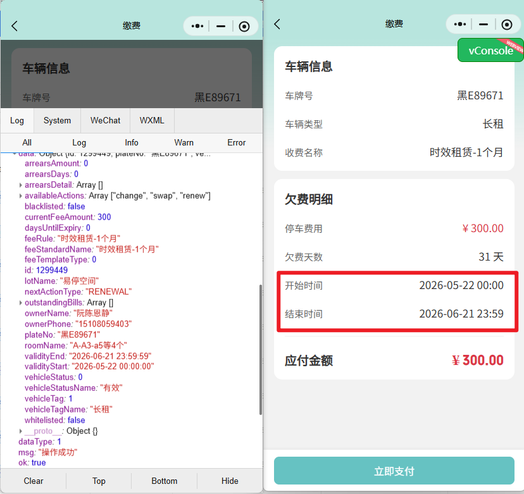524x494 pixels.
Task: Select the msg "操作成功" line
Action: tap(48, 453)
